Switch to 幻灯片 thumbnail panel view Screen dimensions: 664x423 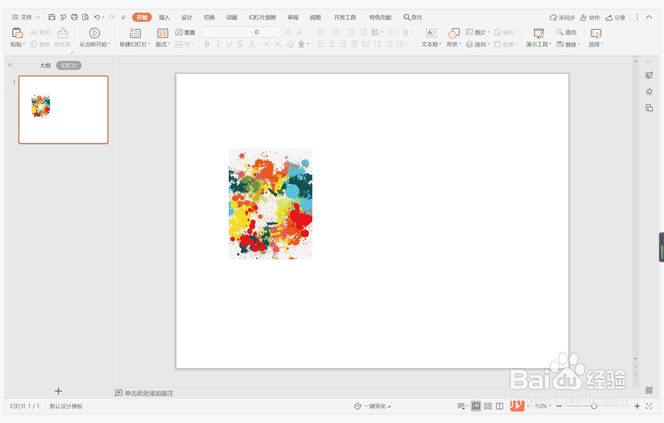[69, 65]
